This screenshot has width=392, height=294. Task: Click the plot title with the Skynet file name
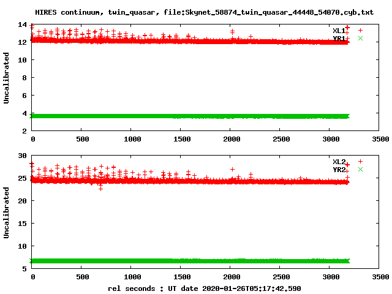pos(204,12)
